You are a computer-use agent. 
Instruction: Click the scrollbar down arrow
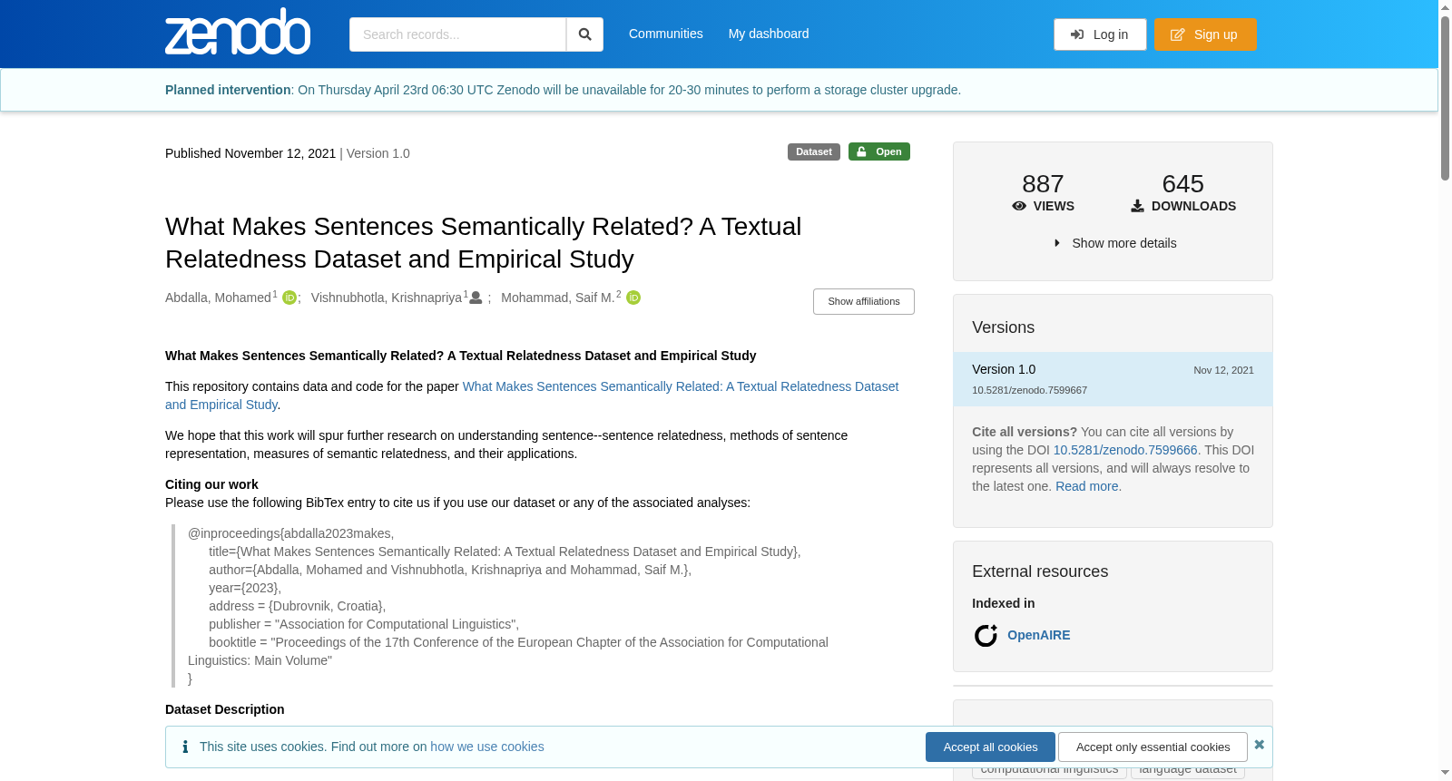point(1445,773)
